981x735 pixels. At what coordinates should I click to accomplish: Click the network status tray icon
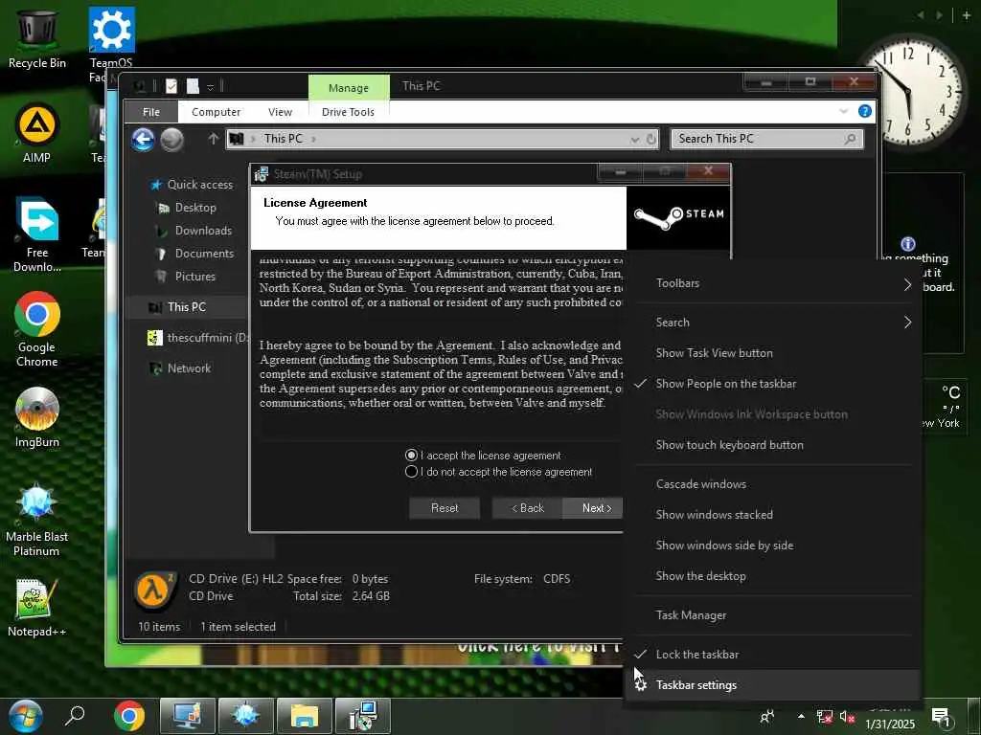tap(825, 717)
